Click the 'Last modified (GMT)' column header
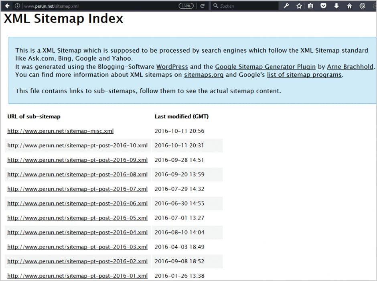 (x=182, y=116)
